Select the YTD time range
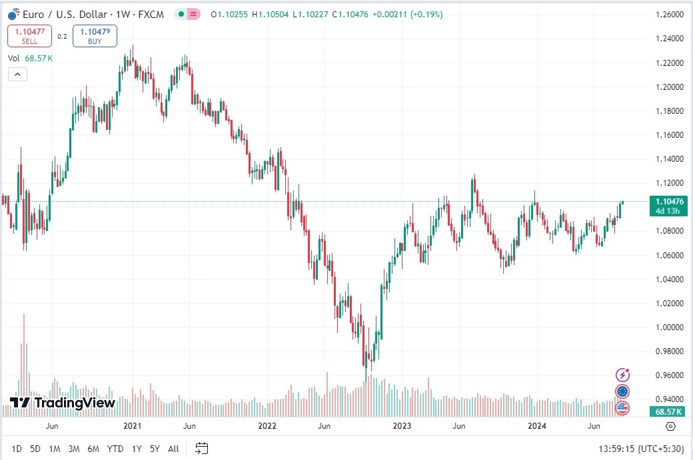This screenshot has width=693, height=460. pyautogui.click(x=115, y=449)
